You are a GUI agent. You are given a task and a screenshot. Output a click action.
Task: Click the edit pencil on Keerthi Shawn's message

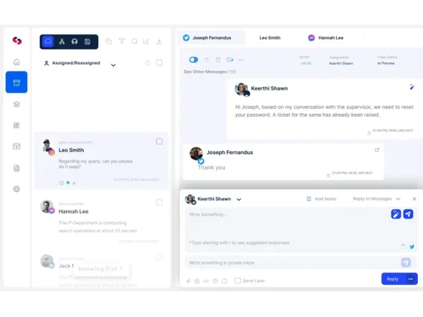tap(412, 87)
